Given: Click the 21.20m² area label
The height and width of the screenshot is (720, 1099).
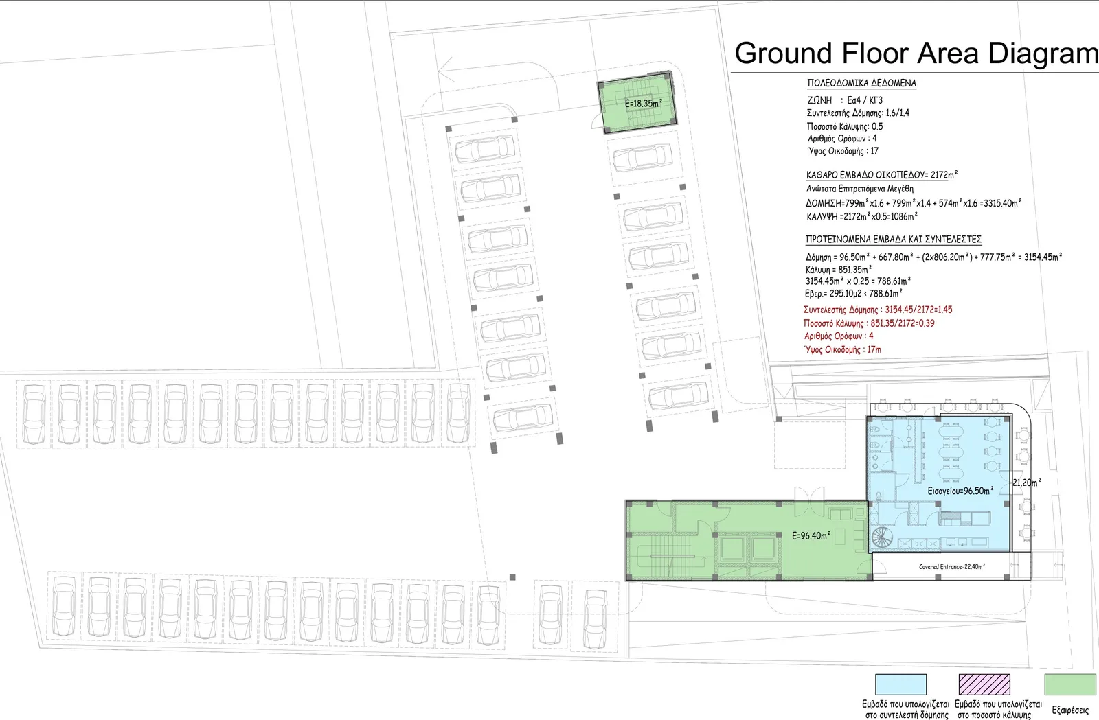Looking at the screenshot, I should pos(1026,483).
